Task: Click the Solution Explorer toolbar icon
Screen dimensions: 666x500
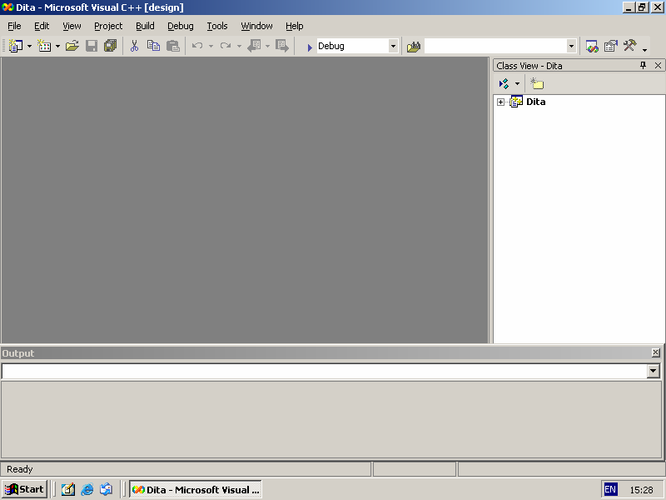Action: point(592,46)
